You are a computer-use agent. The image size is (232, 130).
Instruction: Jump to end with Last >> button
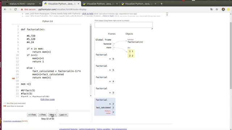63,115
